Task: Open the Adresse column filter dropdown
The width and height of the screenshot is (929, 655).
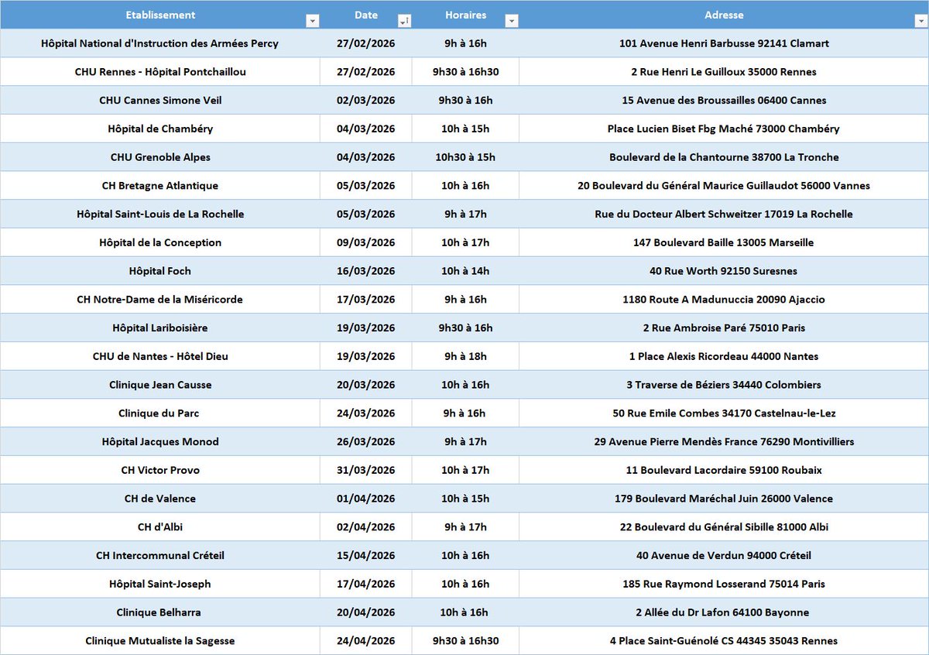Action: [921, 21]
